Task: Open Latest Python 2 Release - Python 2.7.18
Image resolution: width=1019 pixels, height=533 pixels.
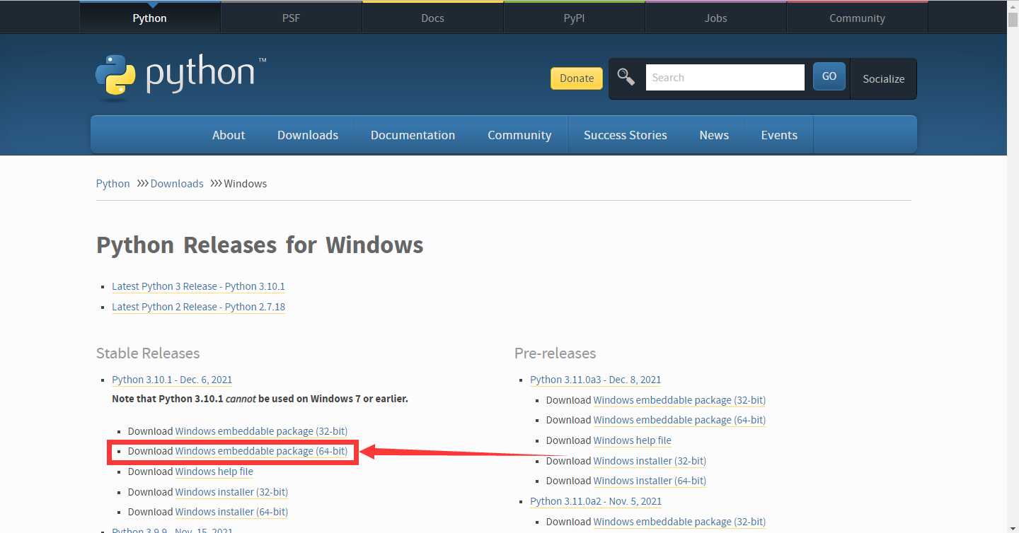Action: pos(198,307)
